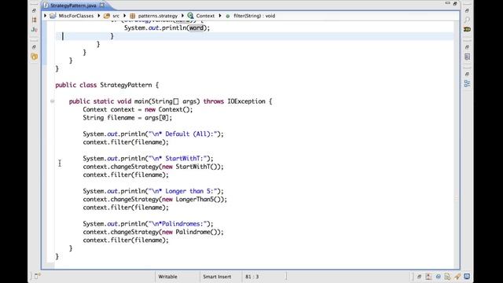This screenshot has height=283, width=503.
Task: Click the MiscForClasses project icon
Action: point(53,16)
